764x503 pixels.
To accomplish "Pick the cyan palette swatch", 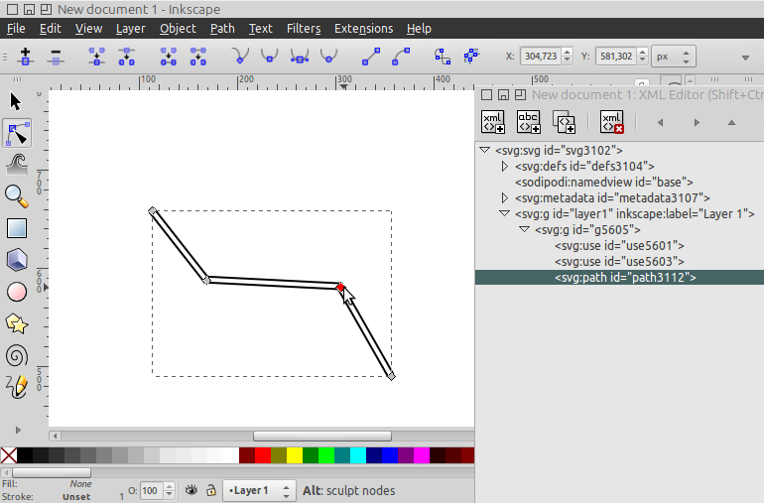I will (x=357, y=455).
